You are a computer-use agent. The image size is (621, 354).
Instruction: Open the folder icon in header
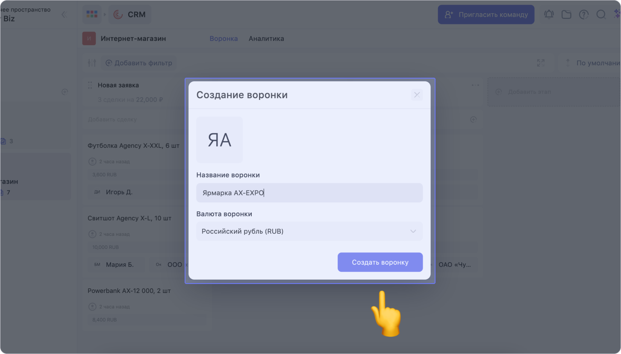click(x=566, y=15)
